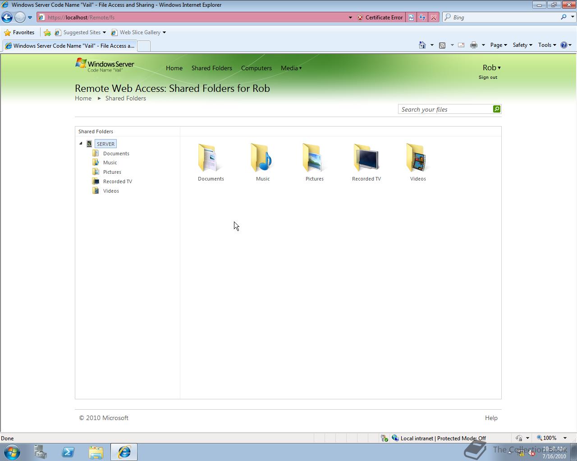Open Server Manager from the taskbar
Viewport: 577px width, 461px height.
40,452
